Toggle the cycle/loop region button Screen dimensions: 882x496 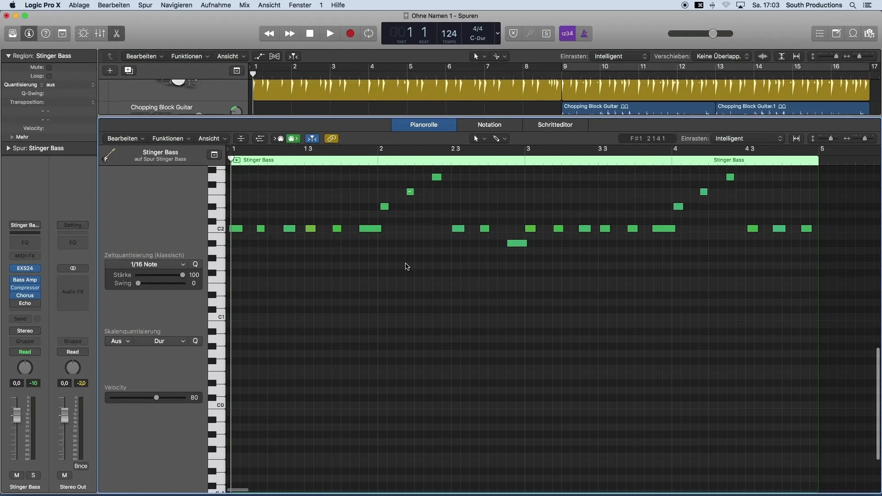(x=369, y=33)
